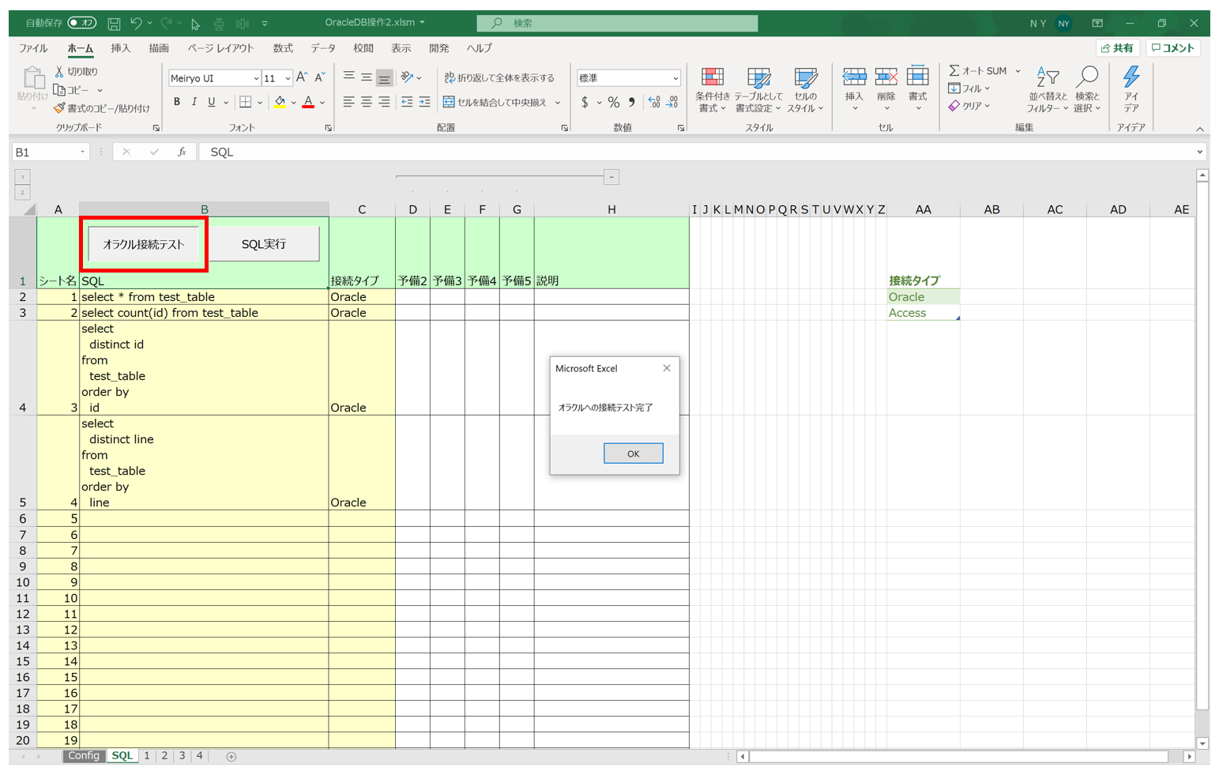Collapse the column group minus button
This screenshot has height=775, width=1219.
tap(611, 177)
